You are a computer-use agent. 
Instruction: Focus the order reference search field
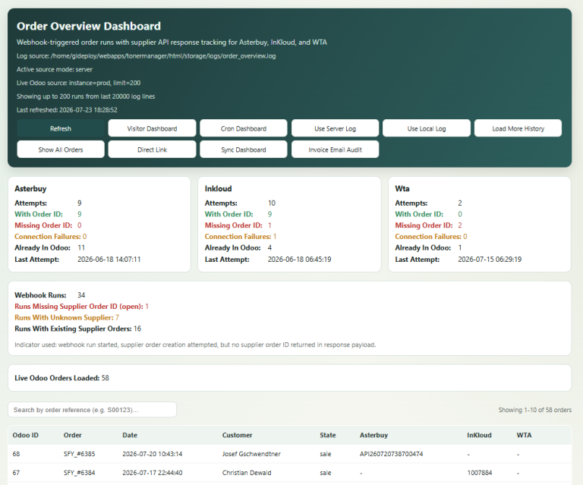[92, 410]
